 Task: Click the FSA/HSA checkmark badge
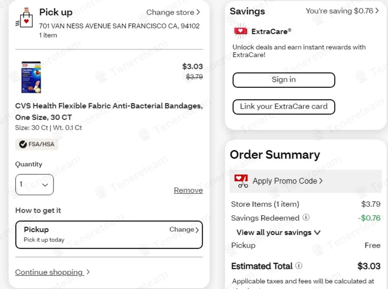coord(23,144)
